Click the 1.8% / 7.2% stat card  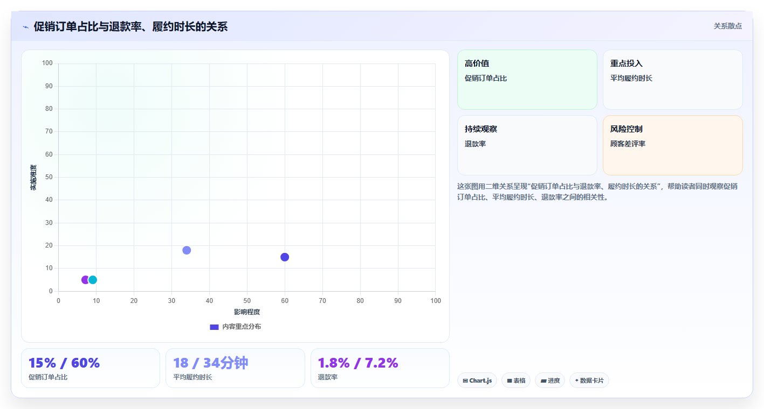380,368
